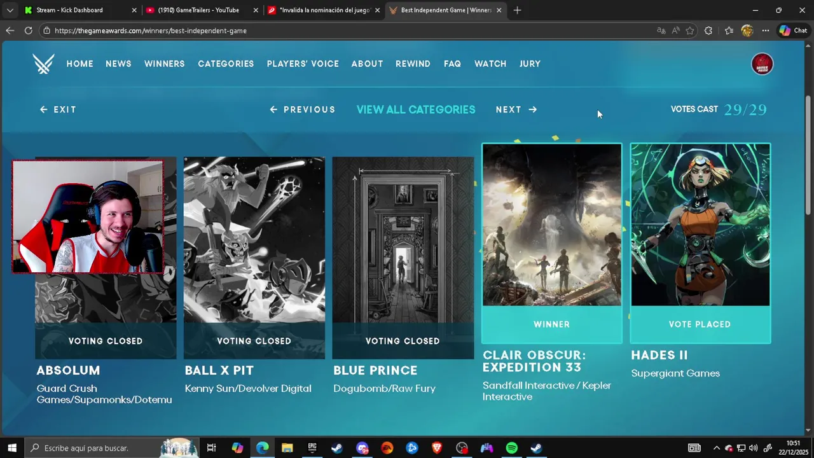The width and height of the screenshot is (814, 458).
Task: Open the Edge profile picture icon
Action: point(747,31)
